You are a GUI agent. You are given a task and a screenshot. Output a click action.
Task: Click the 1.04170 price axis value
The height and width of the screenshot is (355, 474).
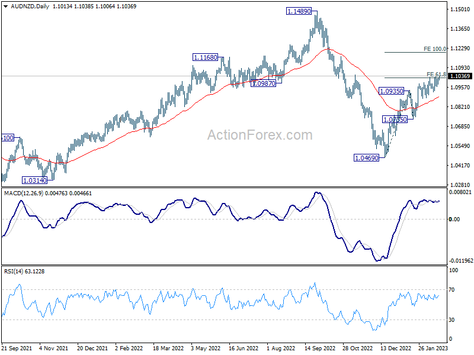[460, 166]
